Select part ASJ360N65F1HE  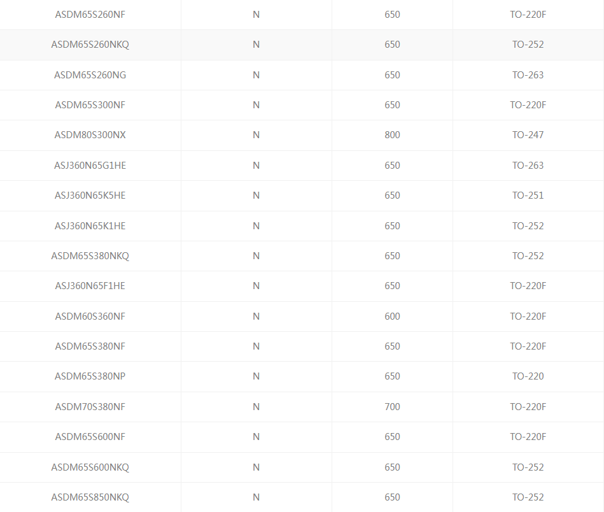click(x=90, y=286)
